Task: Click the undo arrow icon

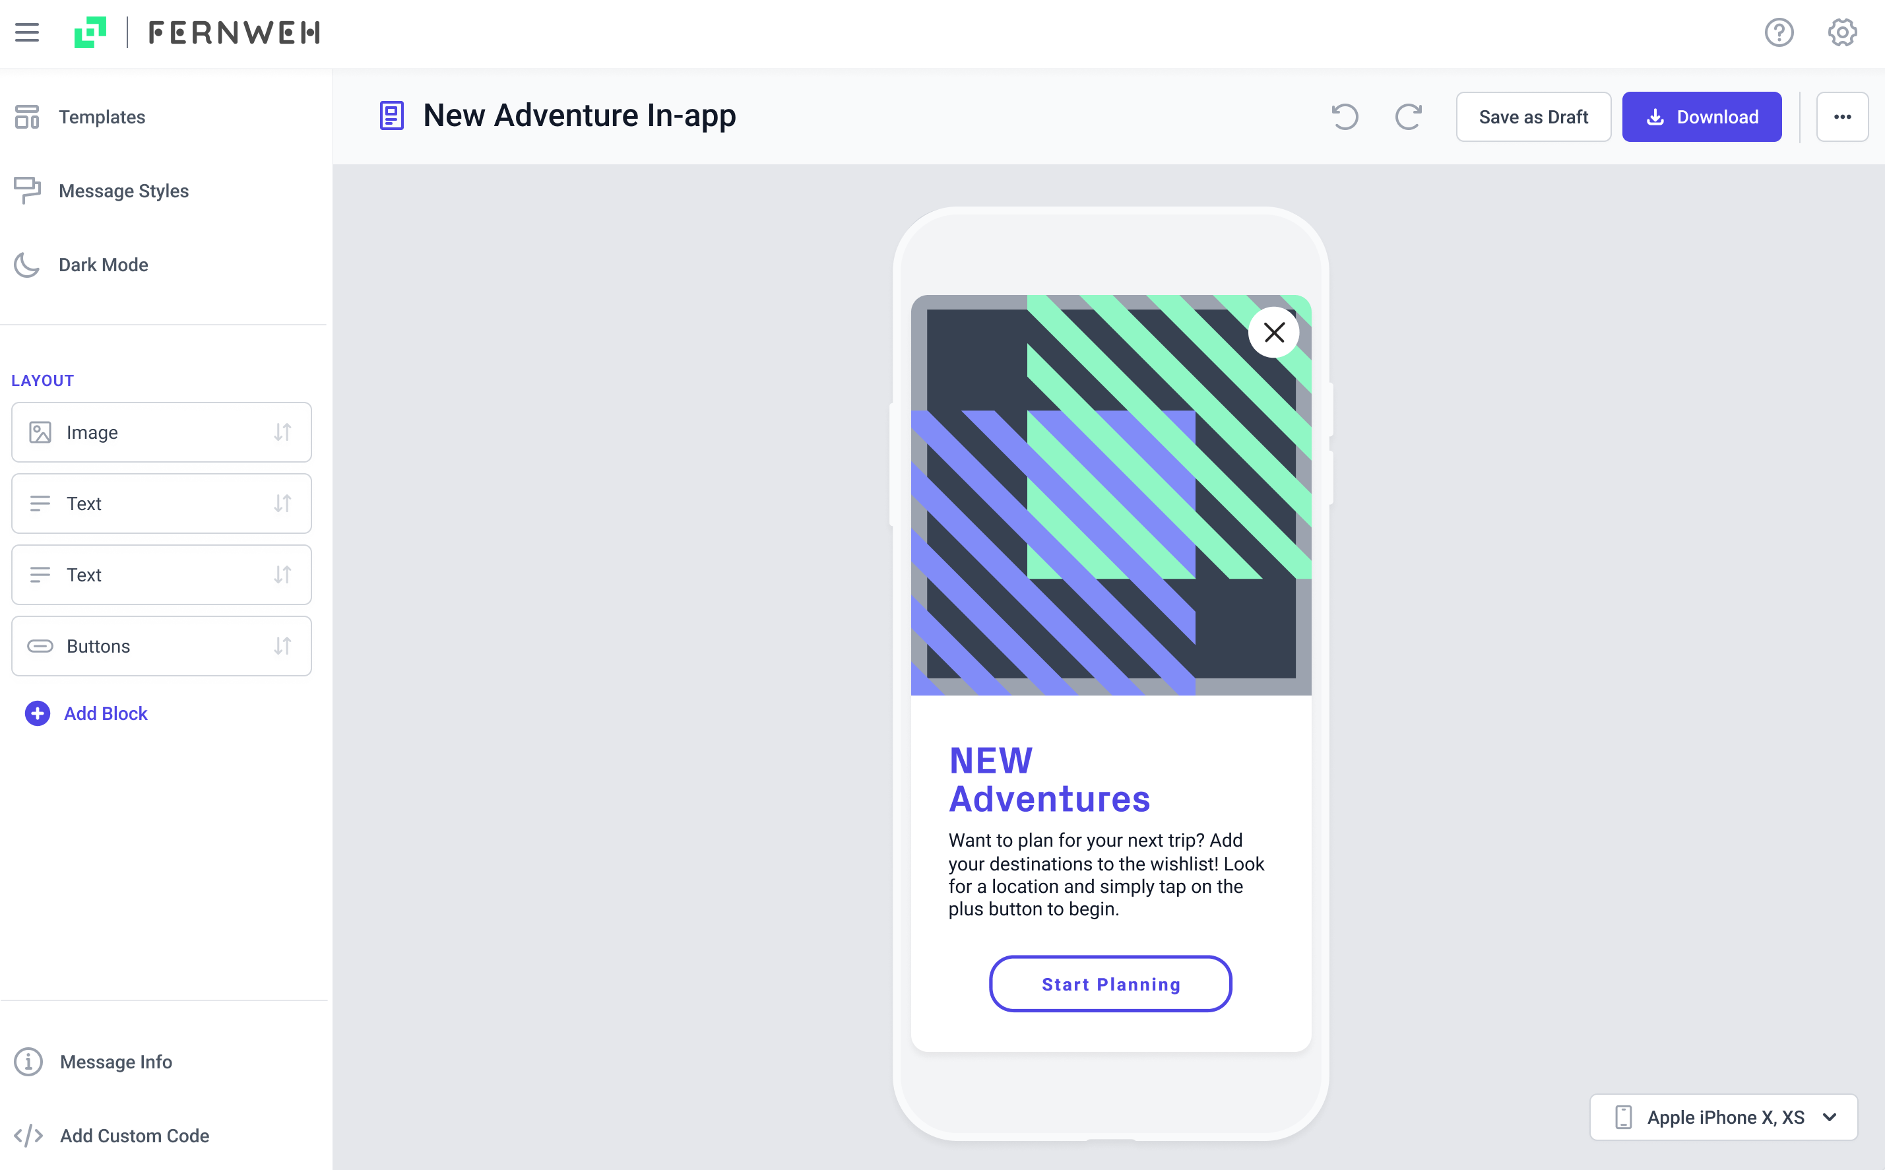Action: [1345, 117]
